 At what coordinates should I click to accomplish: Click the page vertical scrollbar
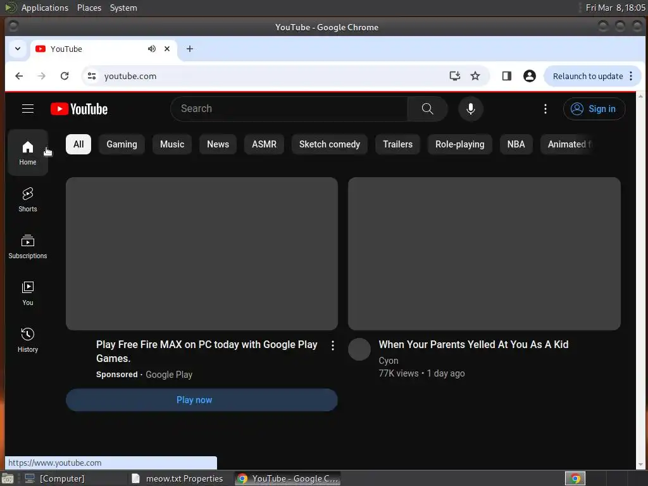coord(640,281)
